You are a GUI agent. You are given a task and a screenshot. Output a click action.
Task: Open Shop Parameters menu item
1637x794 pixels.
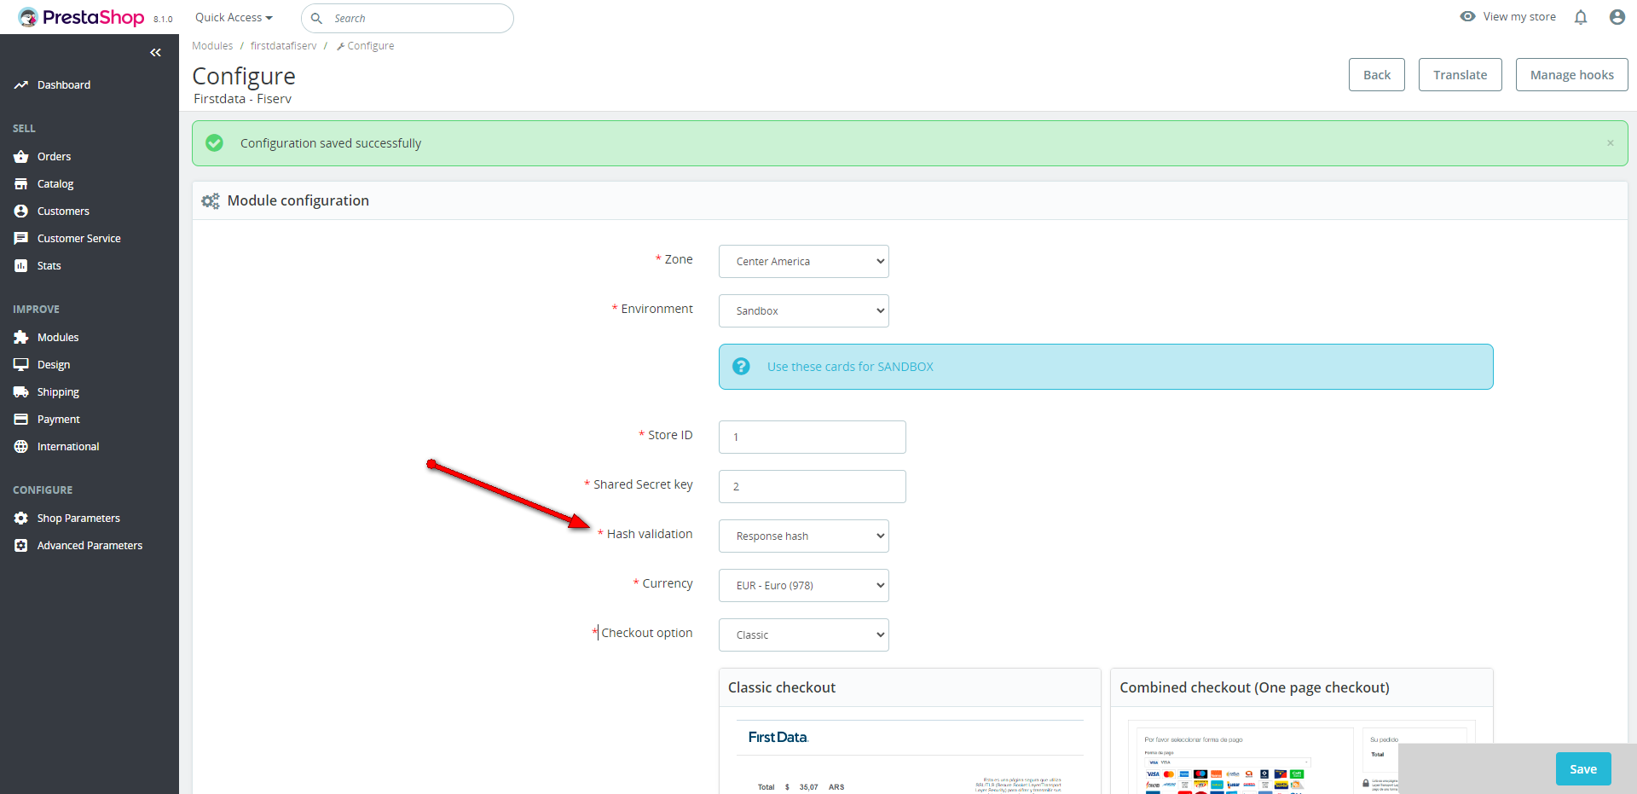click(78, 519)
